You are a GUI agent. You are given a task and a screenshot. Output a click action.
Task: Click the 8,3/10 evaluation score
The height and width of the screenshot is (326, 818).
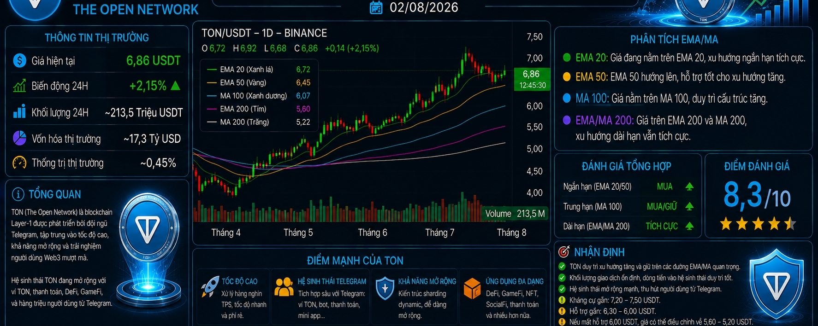(757, 195)
